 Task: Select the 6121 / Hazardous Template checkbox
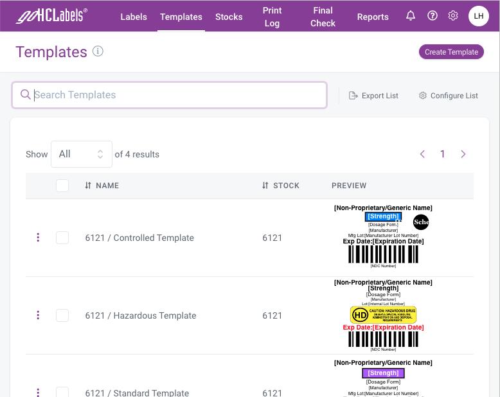(x=62, y=315)
